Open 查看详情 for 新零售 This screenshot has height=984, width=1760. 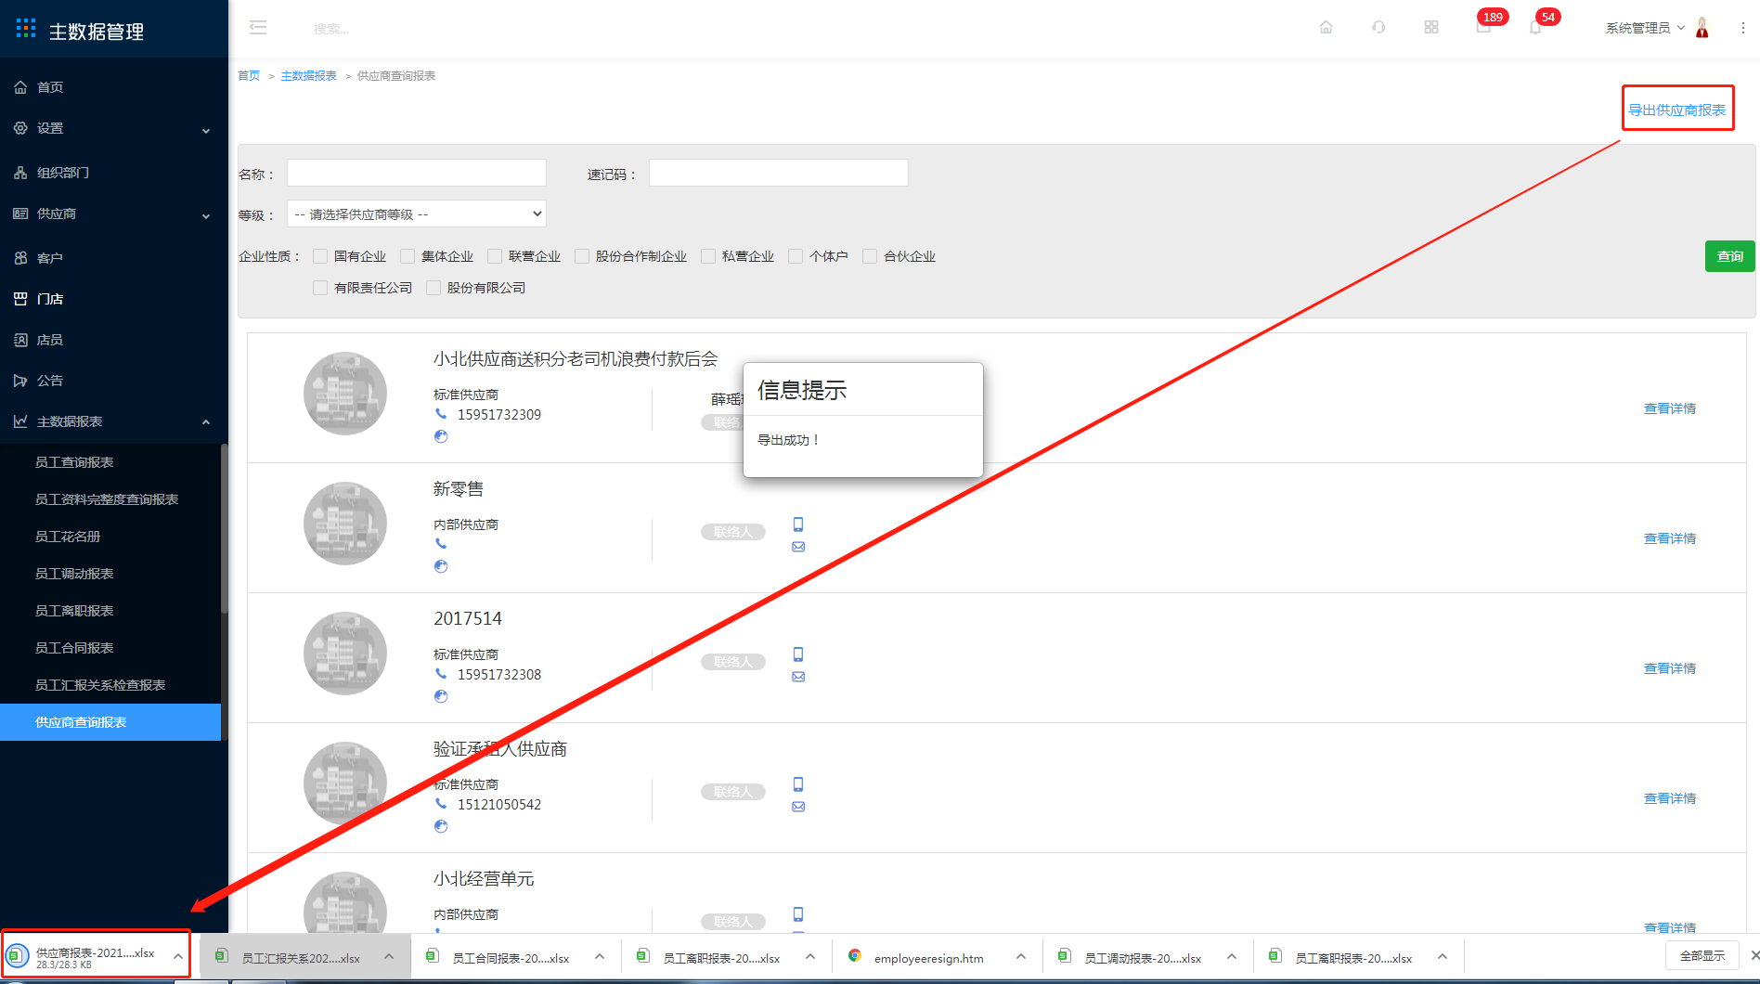click(x=1669, y=538)
